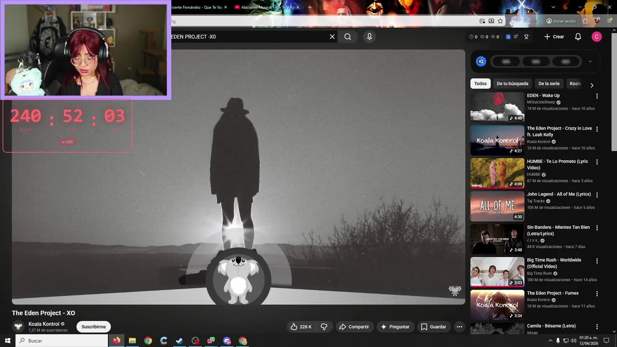The width and height of the screenshot is (617, 347).
Task: Open EDEN - Wake Up thumbnail
Action: (497, 107)
